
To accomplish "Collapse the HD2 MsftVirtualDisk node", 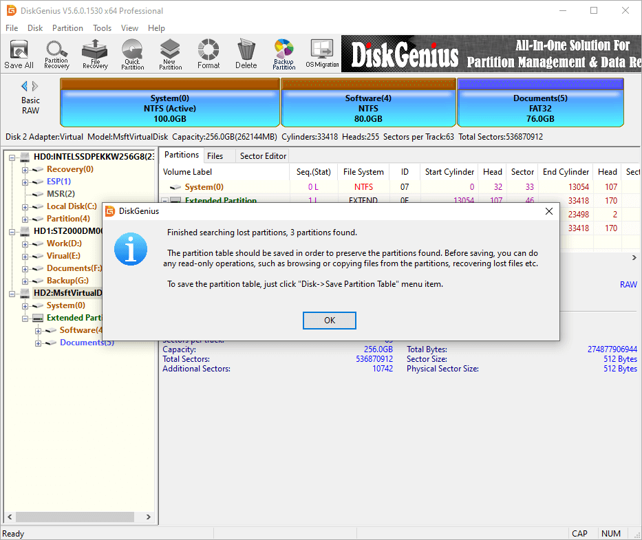I will click(12, 294).
